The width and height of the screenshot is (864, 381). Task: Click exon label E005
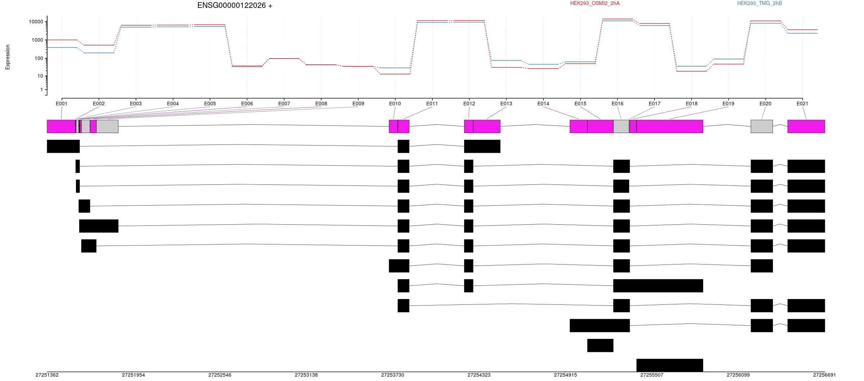[x=210, y=104]
